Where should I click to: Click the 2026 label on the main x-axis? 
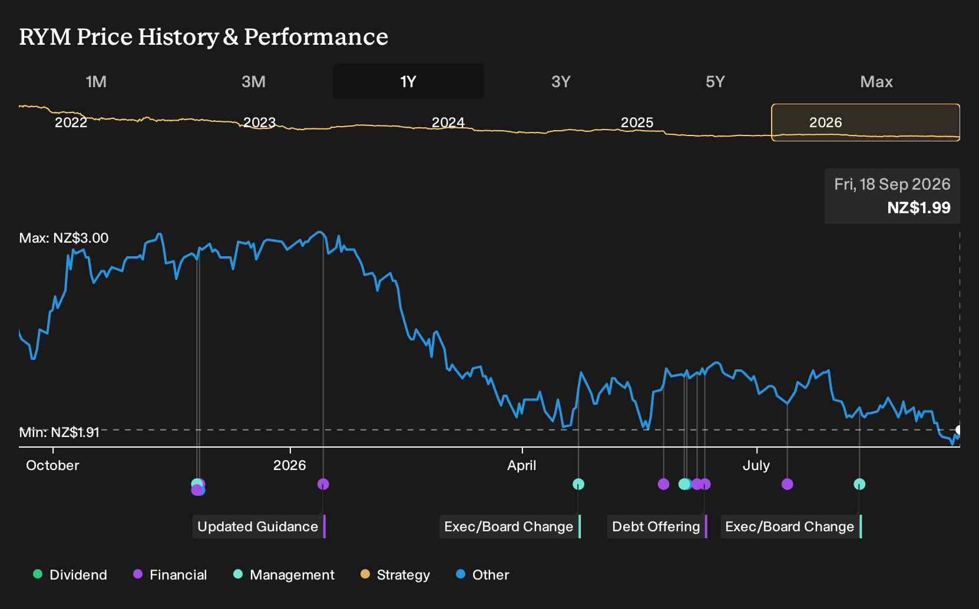pos(290,465)
